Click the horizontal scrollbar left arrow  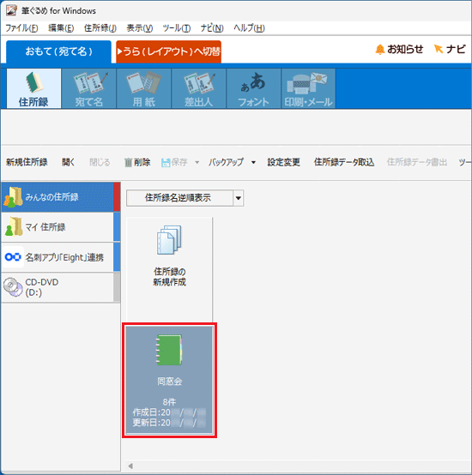[130, 466]
